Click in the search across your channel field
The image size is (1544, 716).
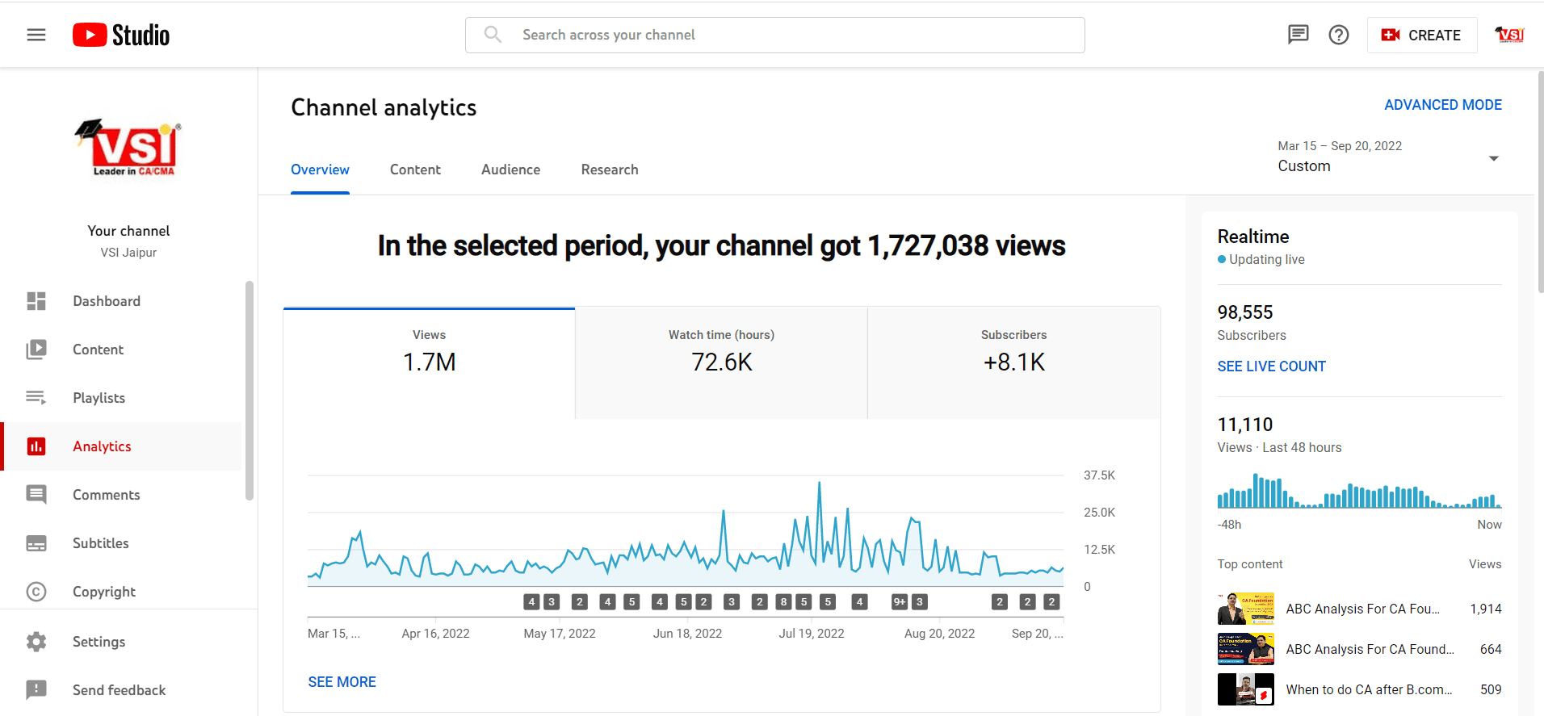click(x=775, y=35)
